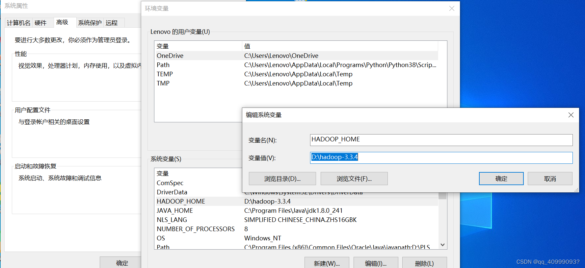Click the 变量值(V) input field

pyautogui.click(x=441, y=158)
